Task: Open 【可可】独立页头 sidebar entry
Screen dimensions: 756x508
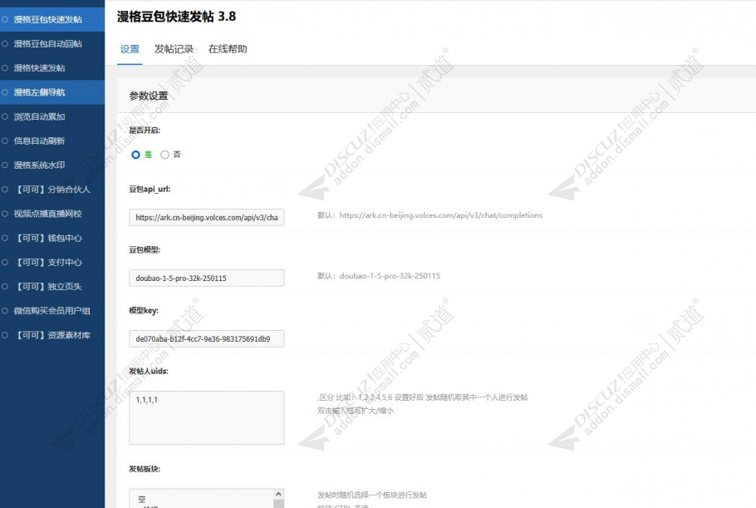Action: pos(52,287)
